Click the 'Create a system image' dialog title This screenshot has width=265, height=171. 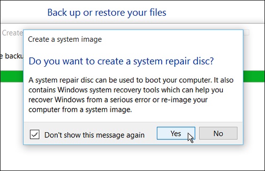click(65, 39)
